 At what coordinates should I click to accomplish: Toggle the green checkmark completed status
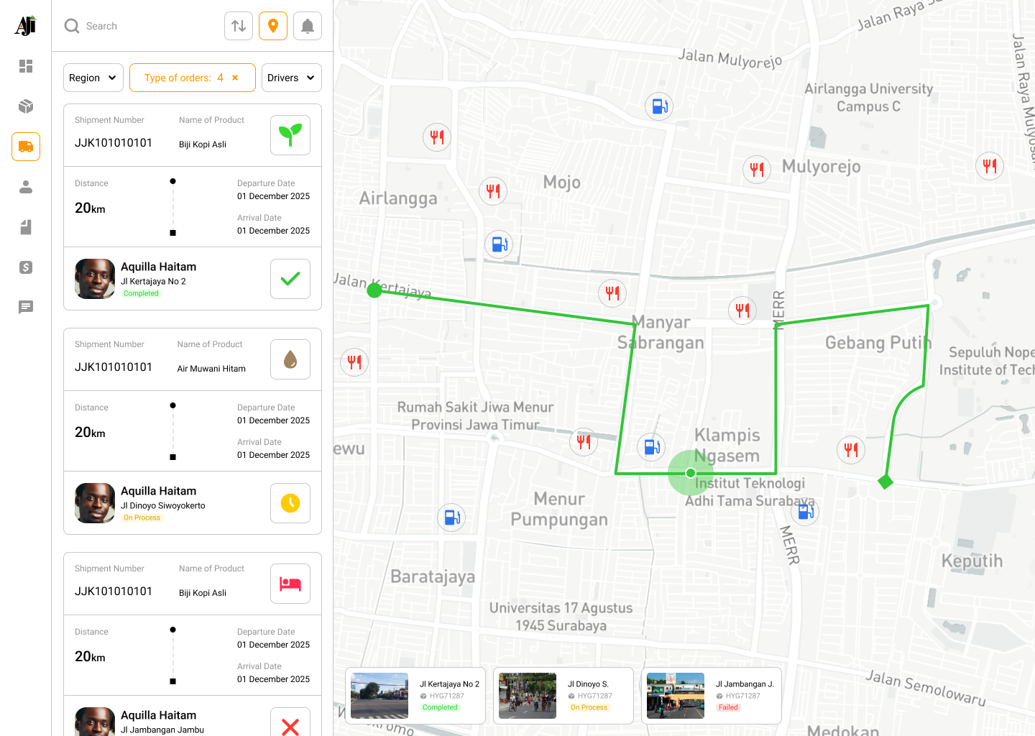290,279
